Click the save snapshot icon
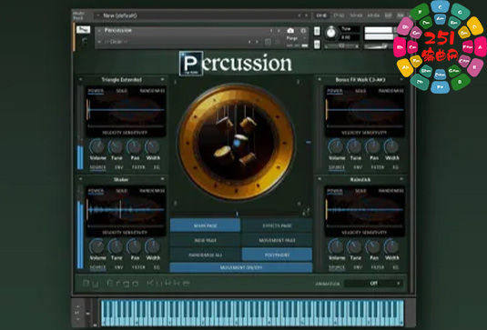487x330 pixels. click(268, 42)
